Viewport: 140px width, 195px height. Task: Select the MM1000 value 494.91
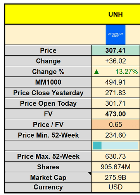116,82
